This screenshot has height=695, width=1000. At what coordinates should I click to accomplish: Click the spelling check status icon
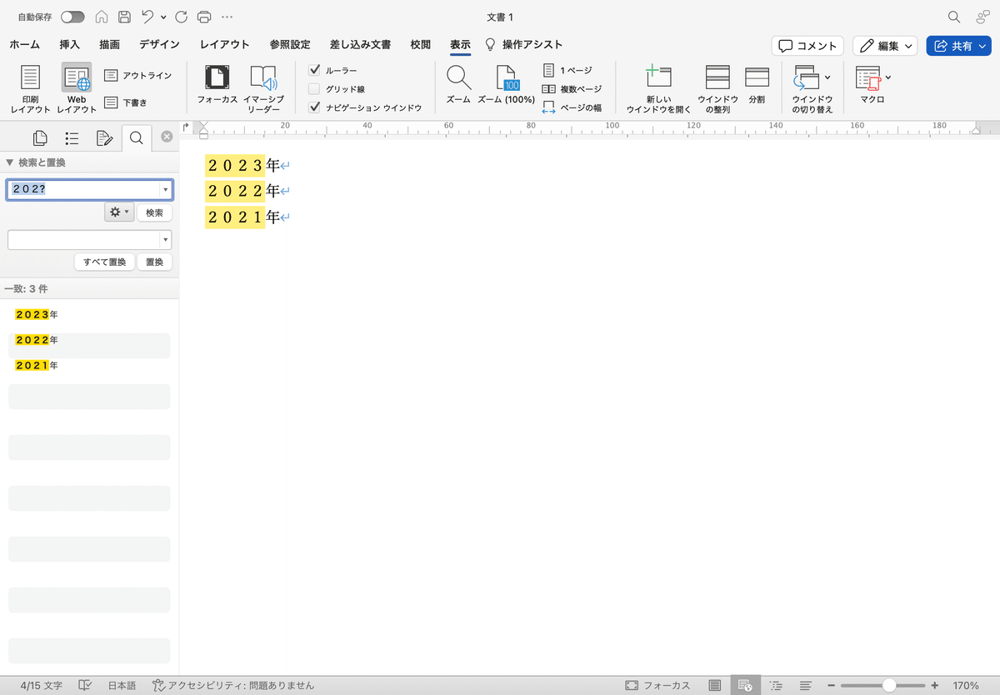[x=85, y=686]
